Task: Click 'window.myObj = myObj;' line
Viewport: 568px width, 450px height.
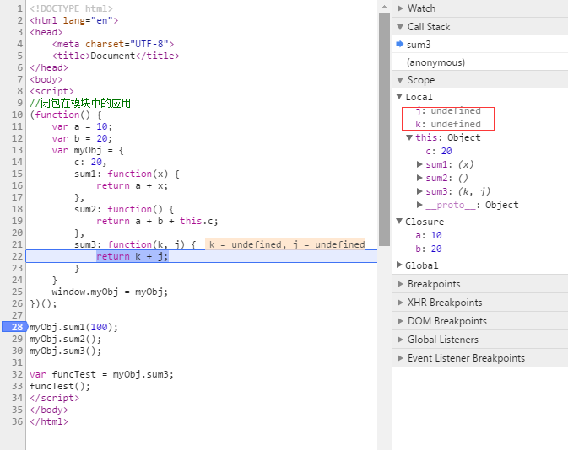Action: [110, 292]
